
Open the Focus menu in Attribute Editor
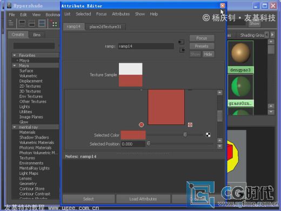coord(101,14)
